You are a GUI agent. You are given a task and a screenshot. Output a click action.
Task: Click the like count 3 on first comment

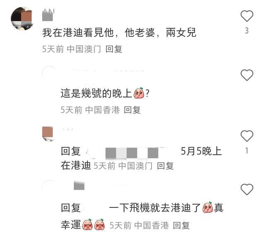coord(247,31)
